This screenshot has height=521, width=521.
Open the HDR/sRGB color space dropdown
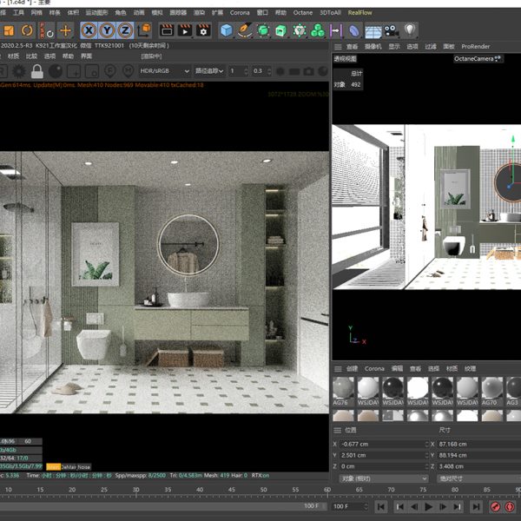(164, 71)
